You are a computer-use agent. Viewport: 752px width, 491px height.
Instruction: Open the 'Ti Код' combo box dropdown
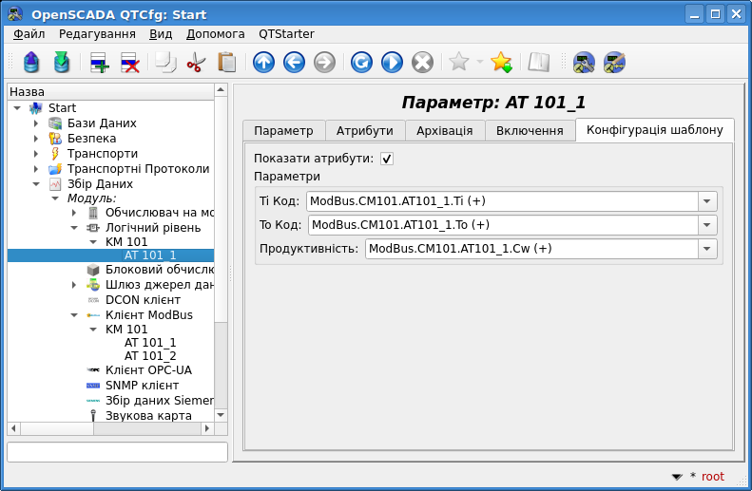click(x=707, y=201)
